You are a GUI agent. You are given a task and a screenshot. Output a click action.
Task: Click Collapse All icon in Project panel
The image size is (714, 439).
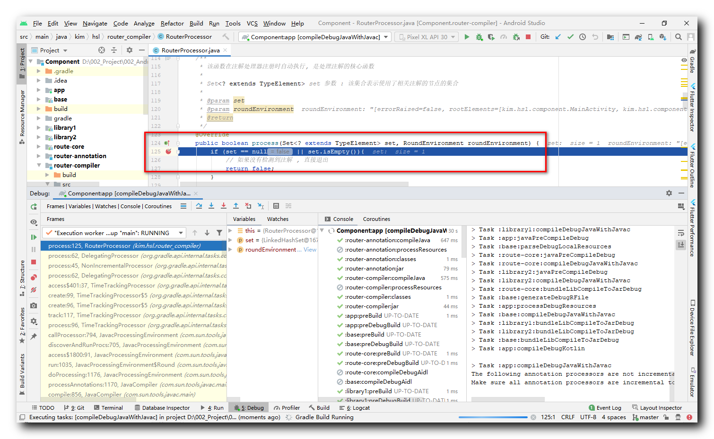114,50
